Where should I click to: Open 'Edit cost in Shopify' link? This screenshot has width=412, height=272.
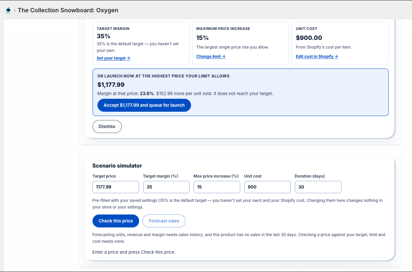click(x=317, y=57)
